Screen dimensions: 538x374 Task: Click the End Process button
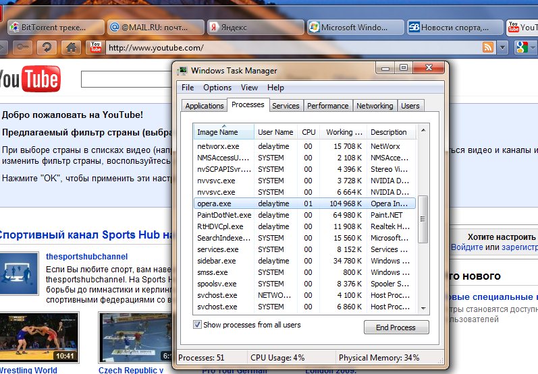(x=396, y=328)
